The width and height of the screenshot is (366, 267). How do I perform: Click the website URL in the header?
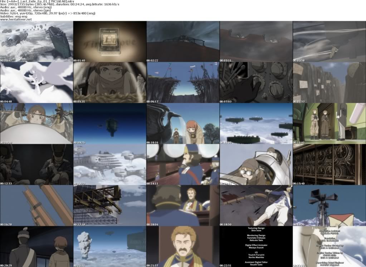click(x=16, y=19)
